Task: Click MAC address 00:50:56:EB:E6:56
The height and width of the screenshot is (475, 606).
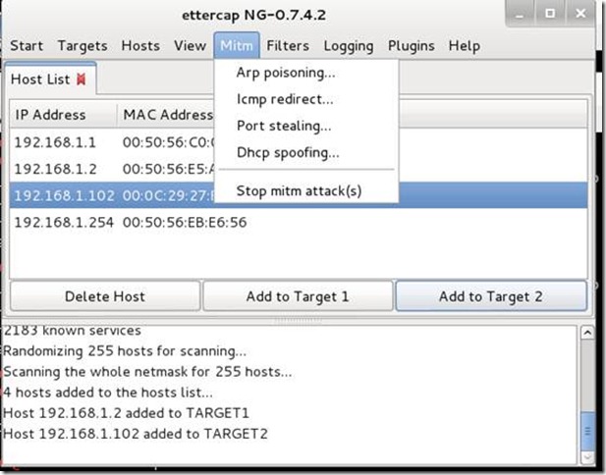Action: [x=185, y=222]
